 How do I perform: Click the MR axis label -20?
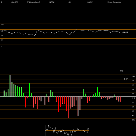pyautogui.click(x=133, y=103)
